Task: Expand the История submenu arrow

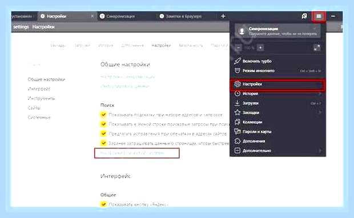Action: [x=320, y=94]
